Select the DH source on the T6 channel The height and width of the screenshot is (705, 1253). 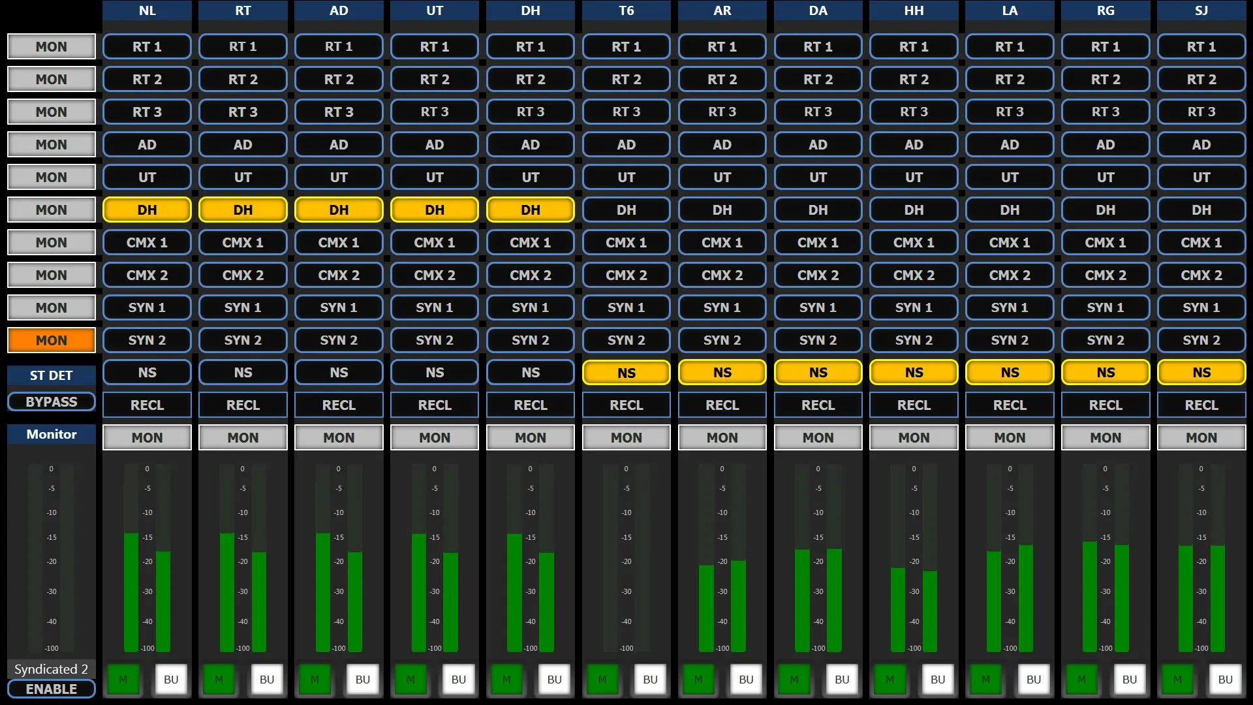[x=626, y=210]
